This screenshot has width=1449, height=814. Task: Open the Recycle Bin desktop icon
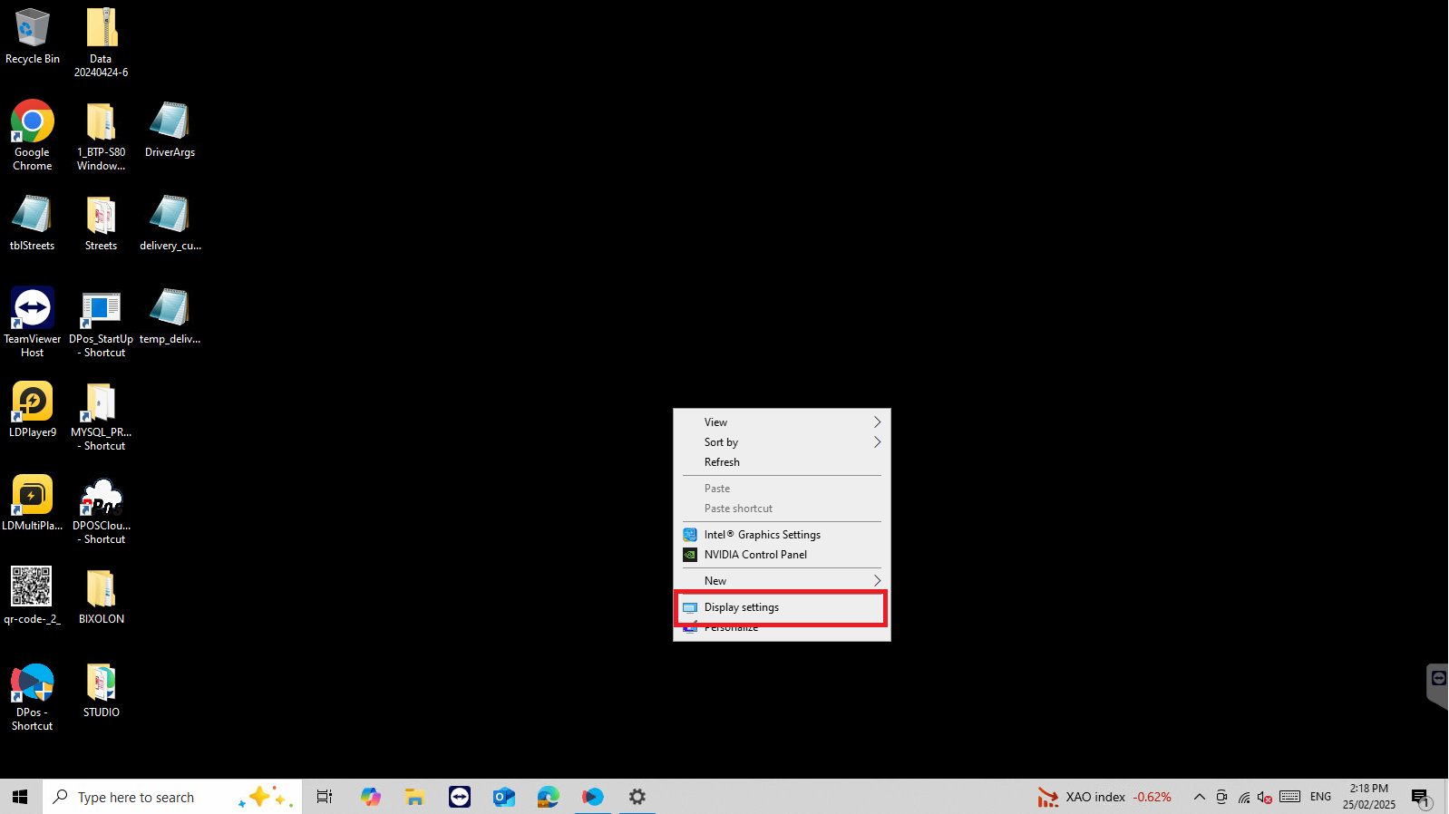pyautogui.click(x=33, y=36)
